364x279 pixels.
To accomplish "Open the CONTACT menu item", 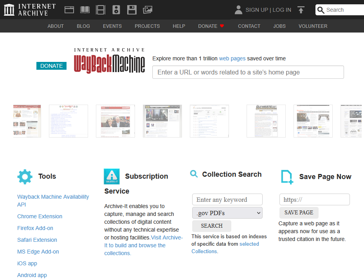I will click(249, 26).
